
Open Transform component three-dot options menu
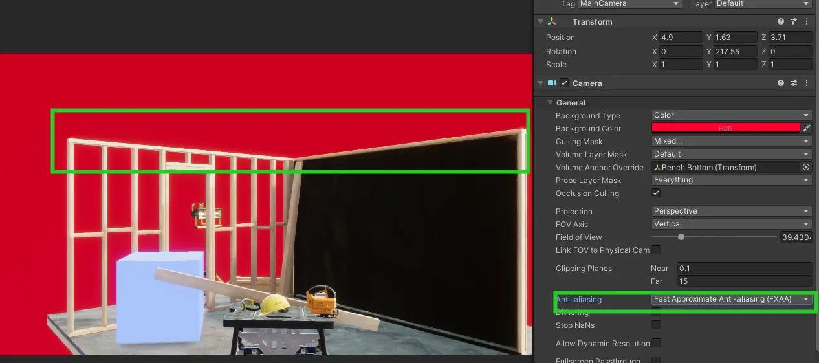coord(807,21)
